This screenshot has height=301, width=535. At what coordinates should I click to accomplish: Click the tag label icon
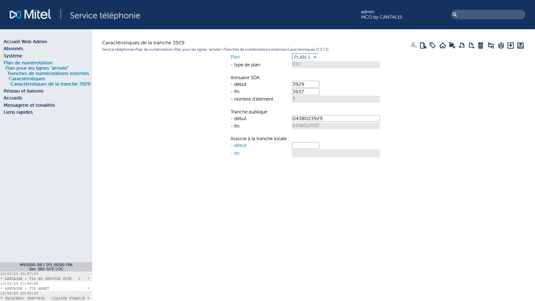433,45
